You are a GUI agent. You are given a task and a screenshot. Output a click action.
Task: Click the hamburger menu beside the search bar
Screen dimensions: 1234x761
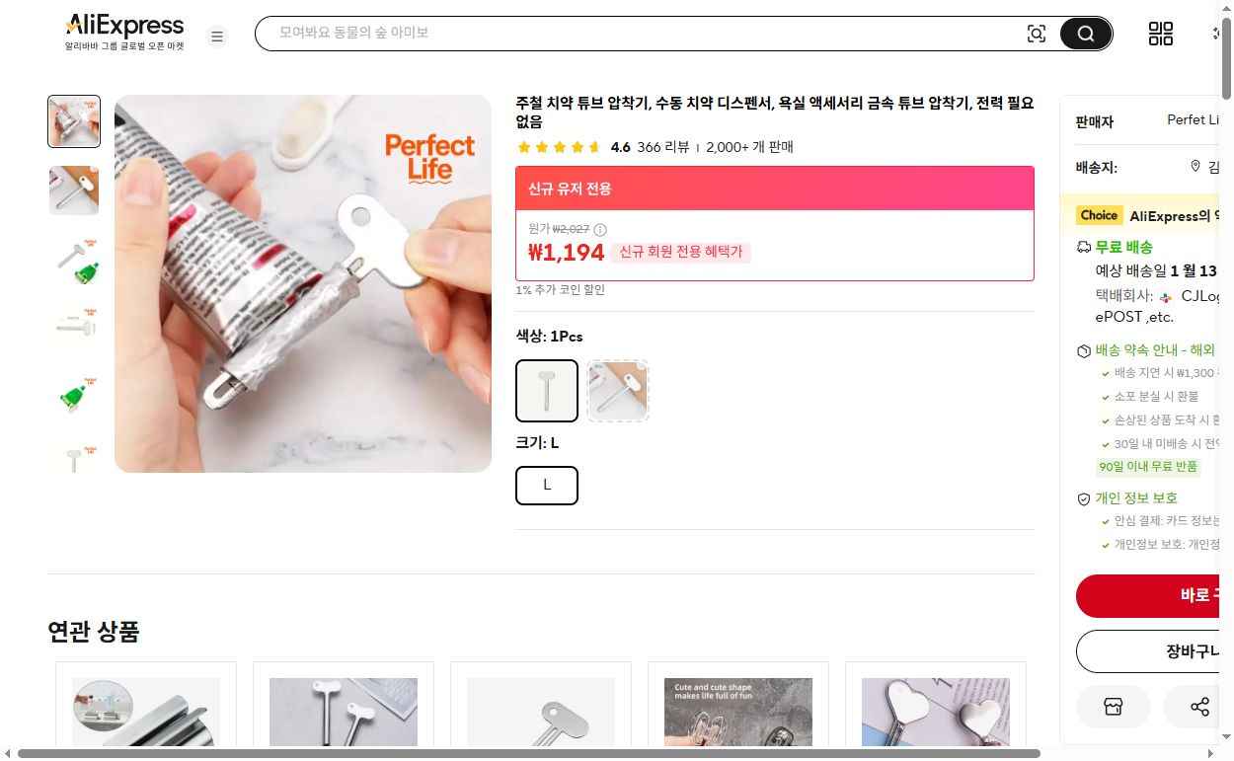217,36
